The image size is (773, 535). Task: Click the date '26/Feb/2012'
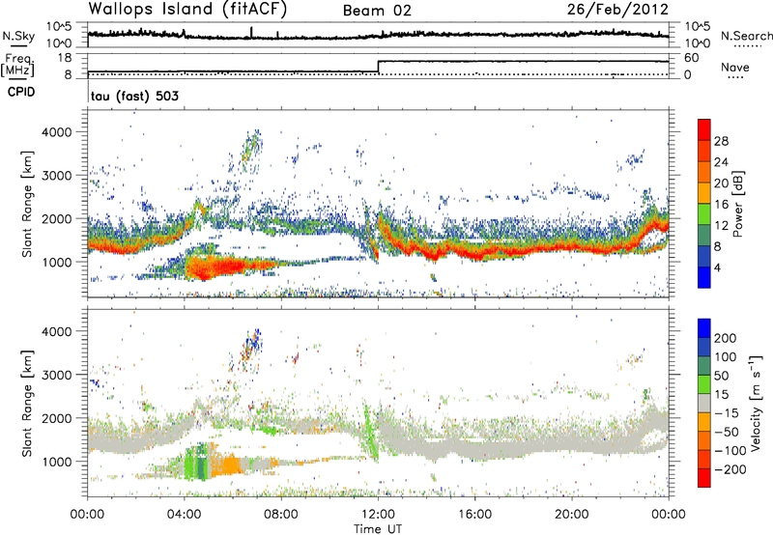pyautogui.click(x=617, y=10)
